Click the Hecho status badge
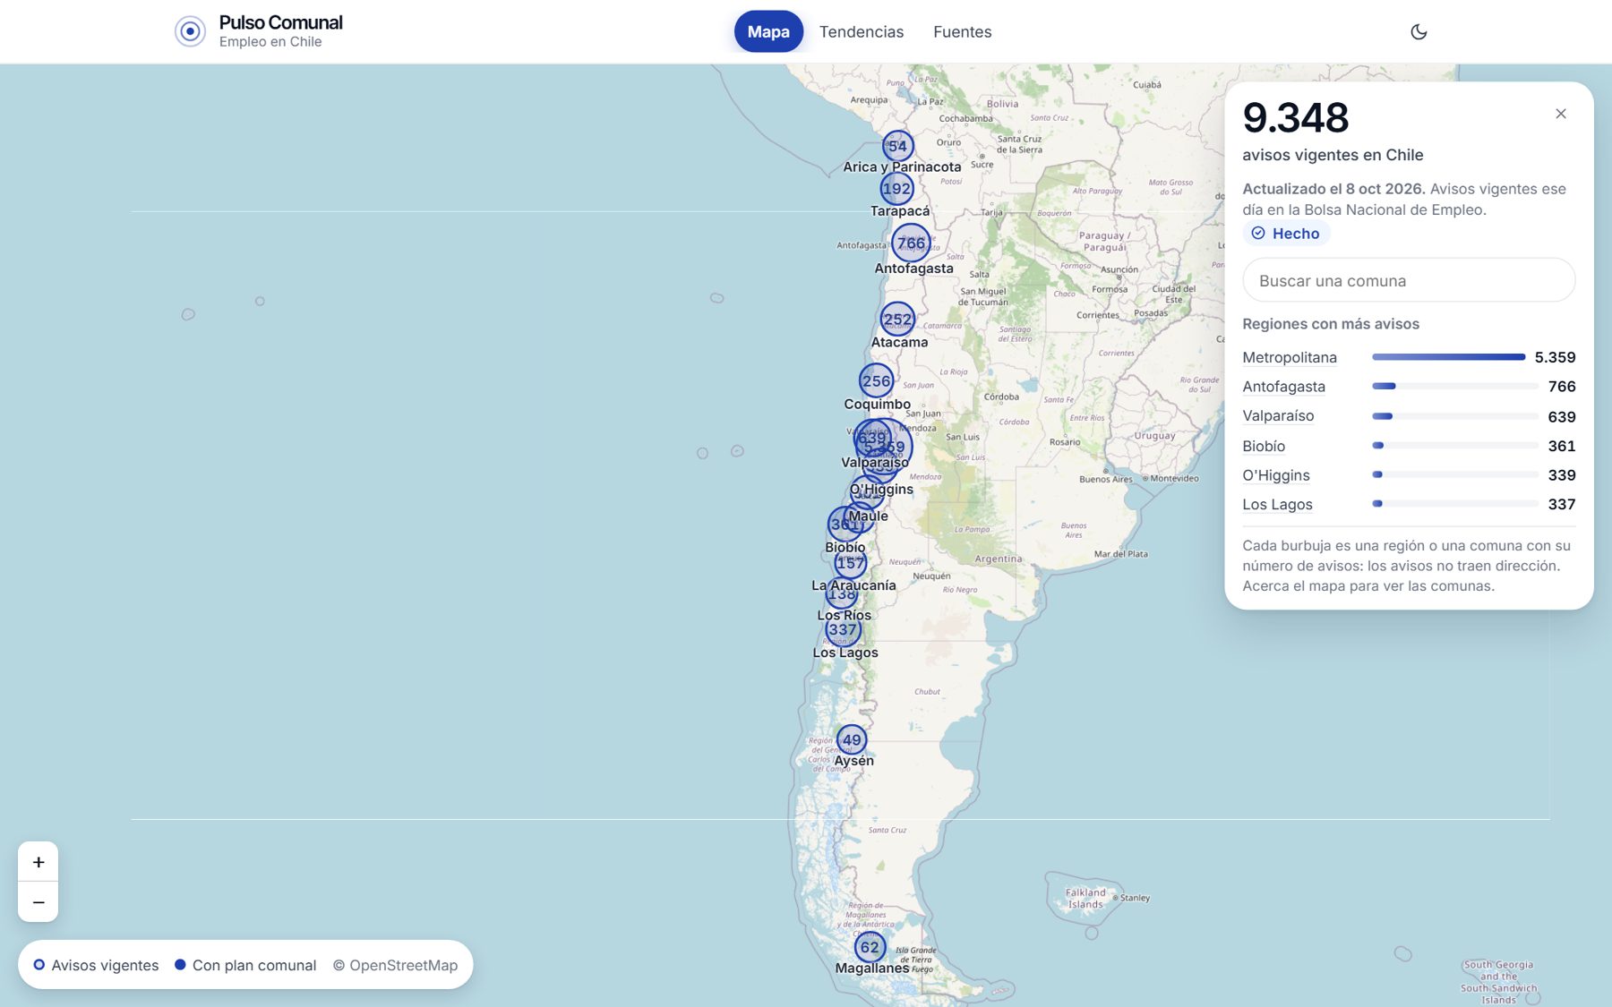 click(x=1286, y=234)
